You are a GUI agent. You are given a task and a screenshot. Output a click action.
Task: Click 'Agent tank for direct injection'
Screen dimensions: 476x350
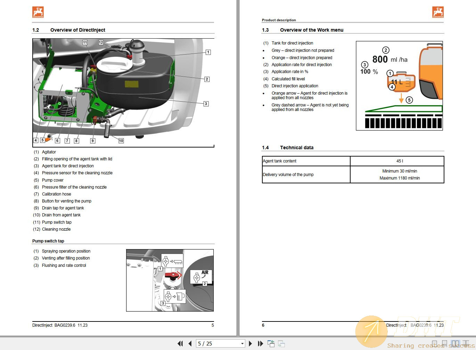[68, 166]
